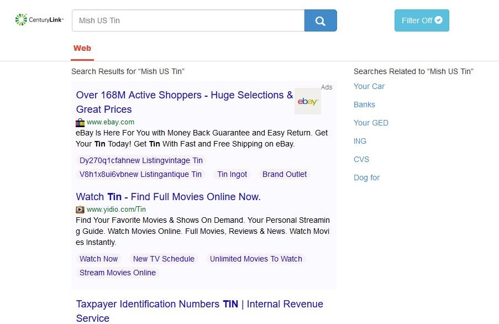Select related search Your Car

pos(369,86)
